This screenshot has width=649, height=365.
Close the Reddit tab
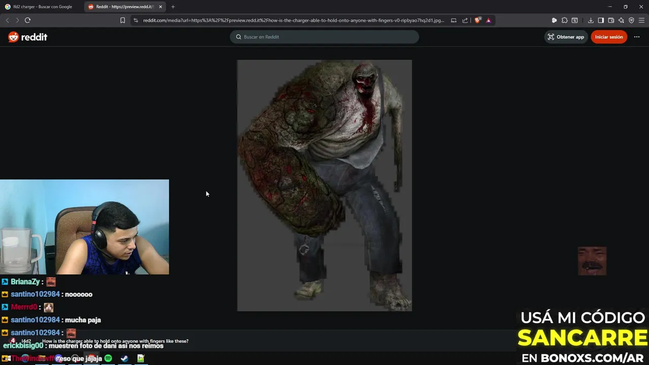[x=160, y=7]
